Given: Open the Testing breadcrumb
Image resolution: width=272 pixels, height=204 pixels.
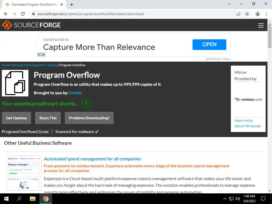Looking at the screenshot, I should pyautogui.click(x=52, y=65).
